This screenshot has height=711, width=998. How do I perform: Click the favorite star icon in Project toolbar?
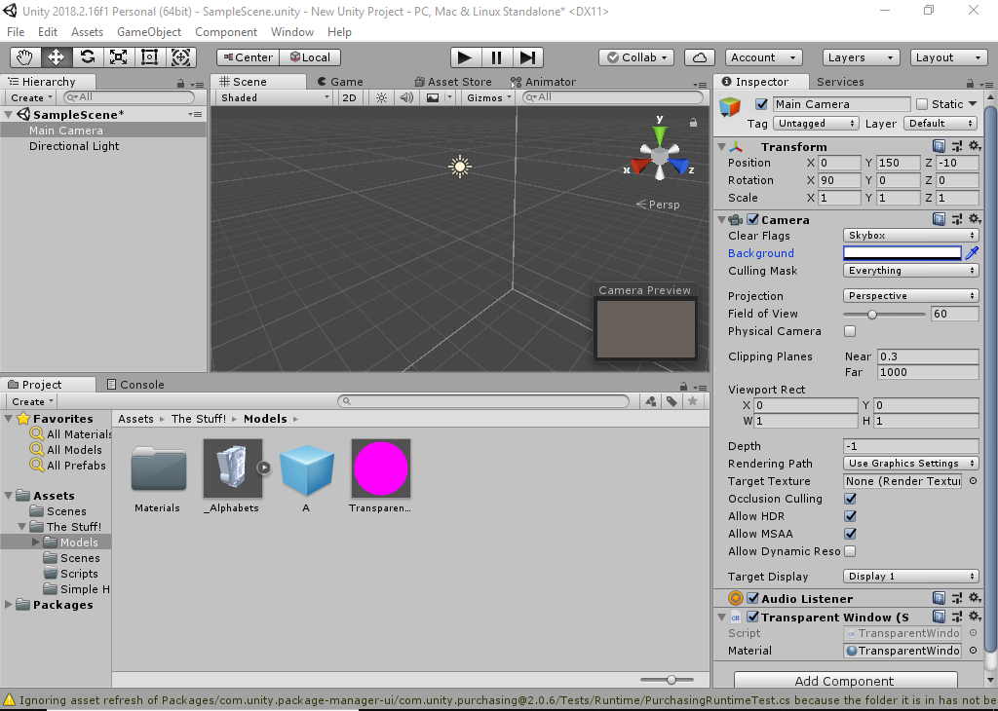[693, 401]
